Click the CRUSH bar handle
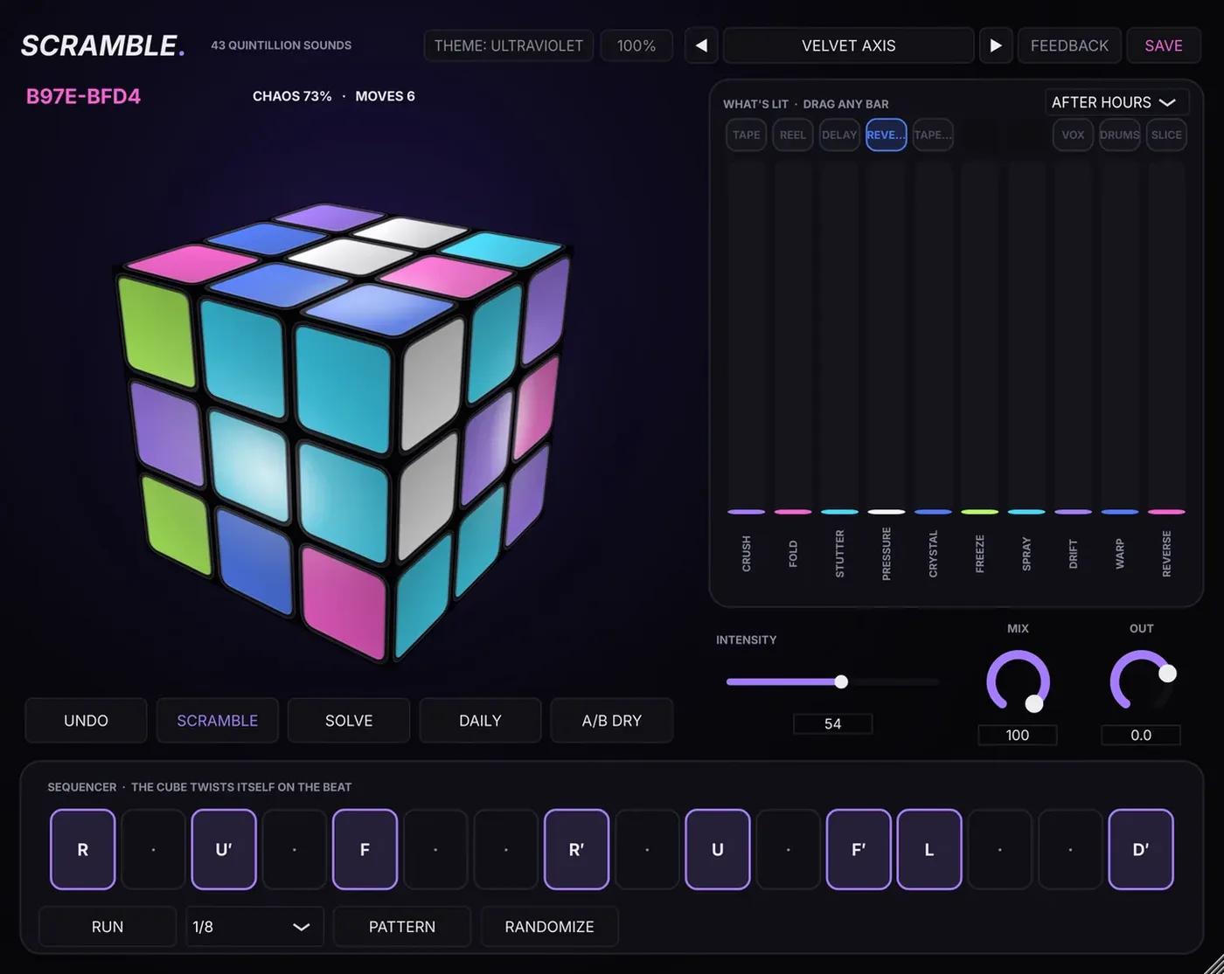The height and width of the screenshot is (974, 1224). 747,512
